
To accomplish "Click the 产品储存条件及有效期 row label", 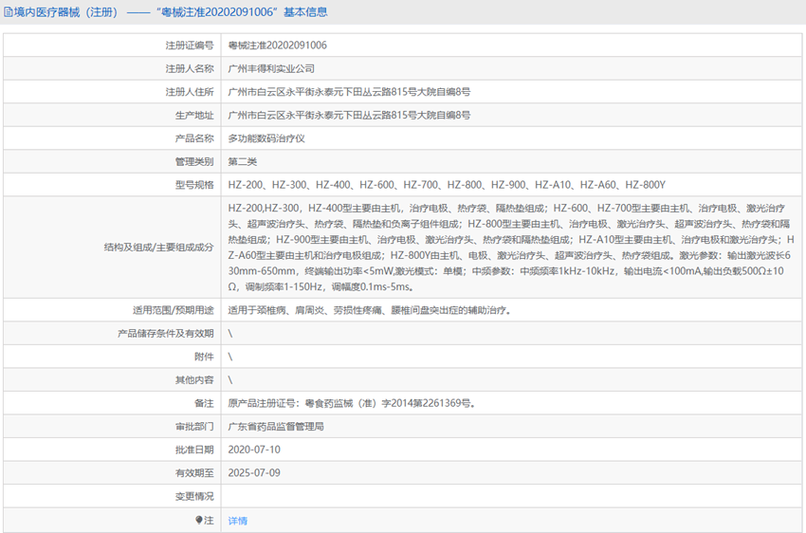I will (x=165, y=334).
